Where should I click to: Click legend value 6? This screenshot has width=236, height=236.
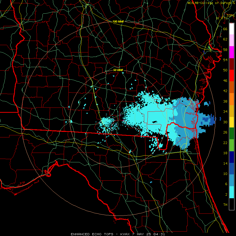pos(226,184)
